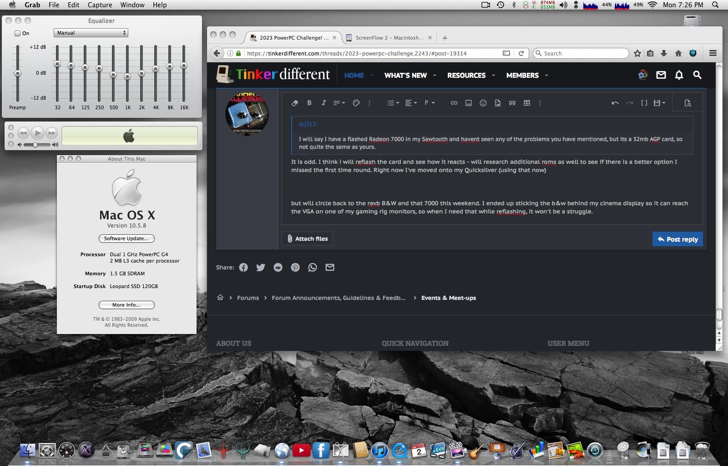The width and height of the screenshot is (728, 466).
Task: Click the iTunes mini player volume slider
Action: click(37, 145)
